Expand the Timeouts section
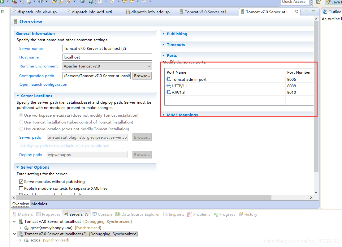 click(163, 45)
